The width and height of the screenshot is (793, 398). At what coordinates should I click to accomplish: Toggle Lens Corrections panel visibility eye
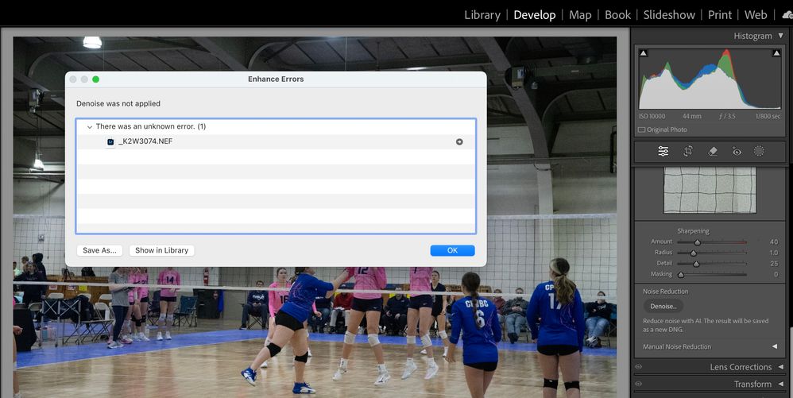[x=639, y=367]
